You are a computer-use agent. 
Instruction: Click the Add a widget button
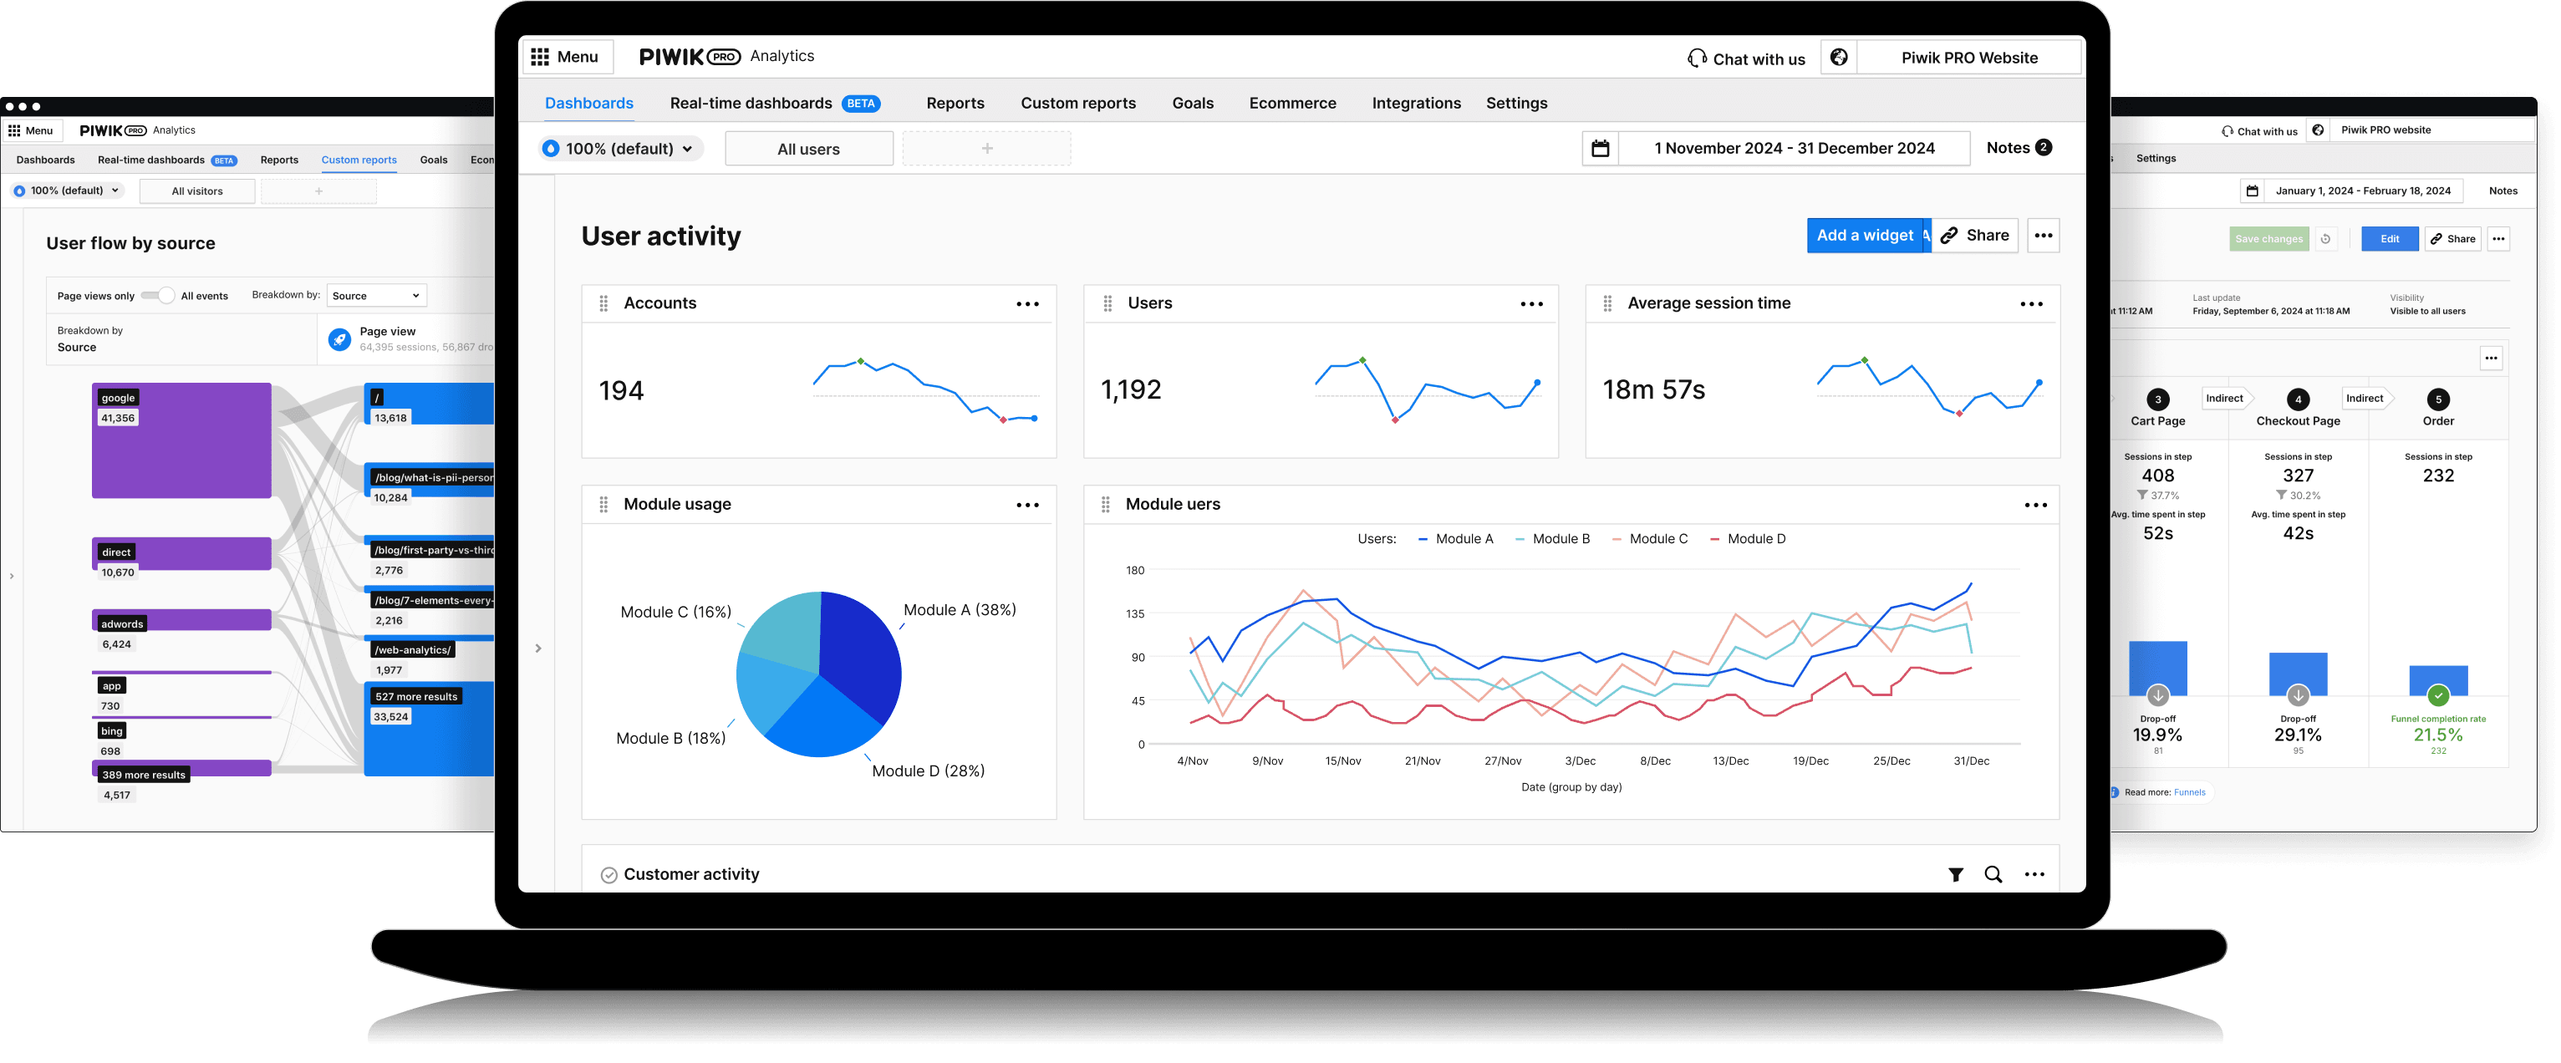(x=1864, y=236)
